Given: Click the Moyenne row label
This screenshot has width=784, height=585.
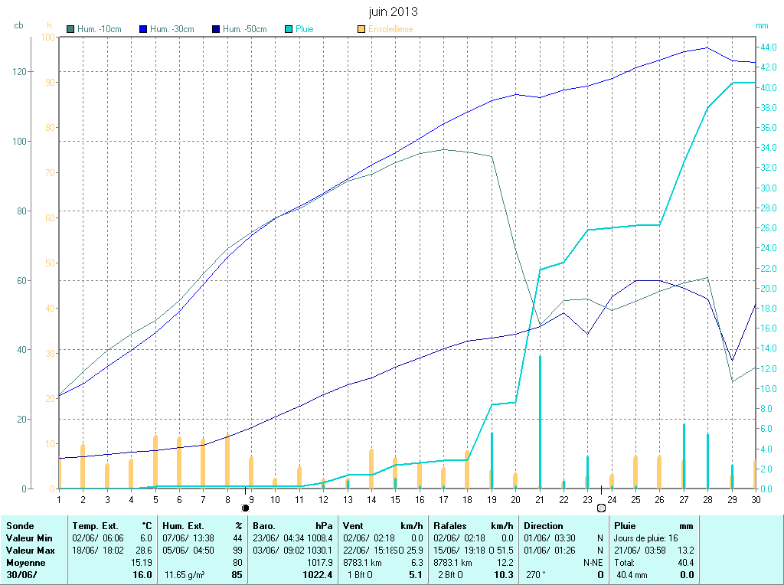Looking at the screenshot, I should pos(24,563).
